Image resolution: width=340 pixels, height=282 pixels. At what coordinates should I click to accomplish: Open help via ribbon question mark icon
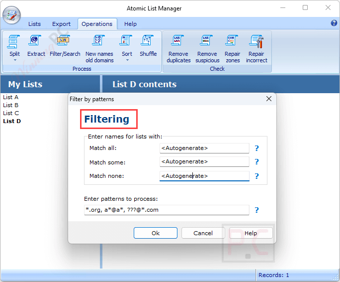[x=334, y=23]
